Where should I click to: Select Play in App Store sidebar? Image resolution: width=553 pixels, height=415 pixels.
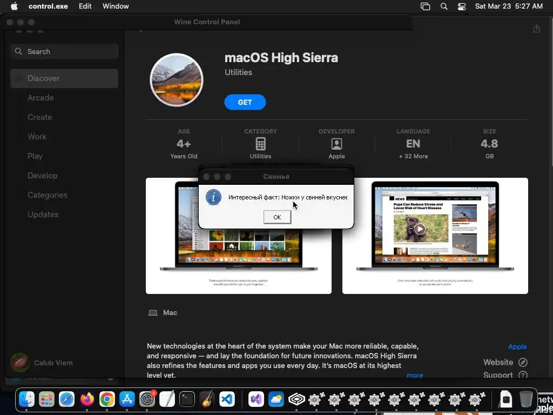tap(64, 156)
